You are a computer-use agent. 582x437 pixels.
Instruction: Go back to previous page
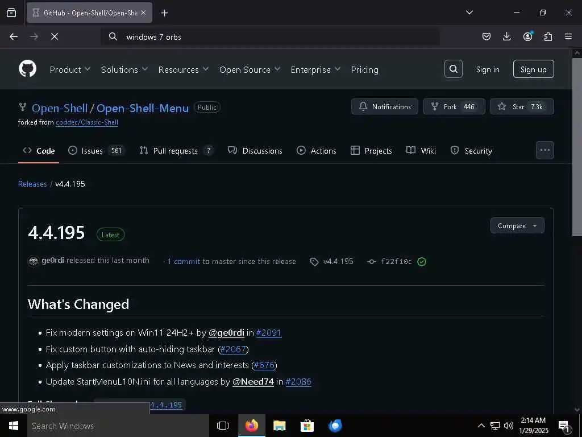tap(14, 36)
